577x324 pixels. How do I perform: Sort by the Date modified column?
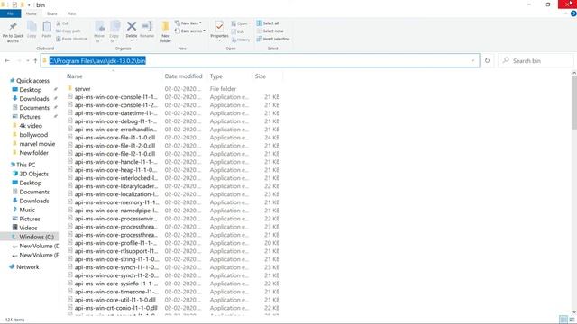point(183,76)
